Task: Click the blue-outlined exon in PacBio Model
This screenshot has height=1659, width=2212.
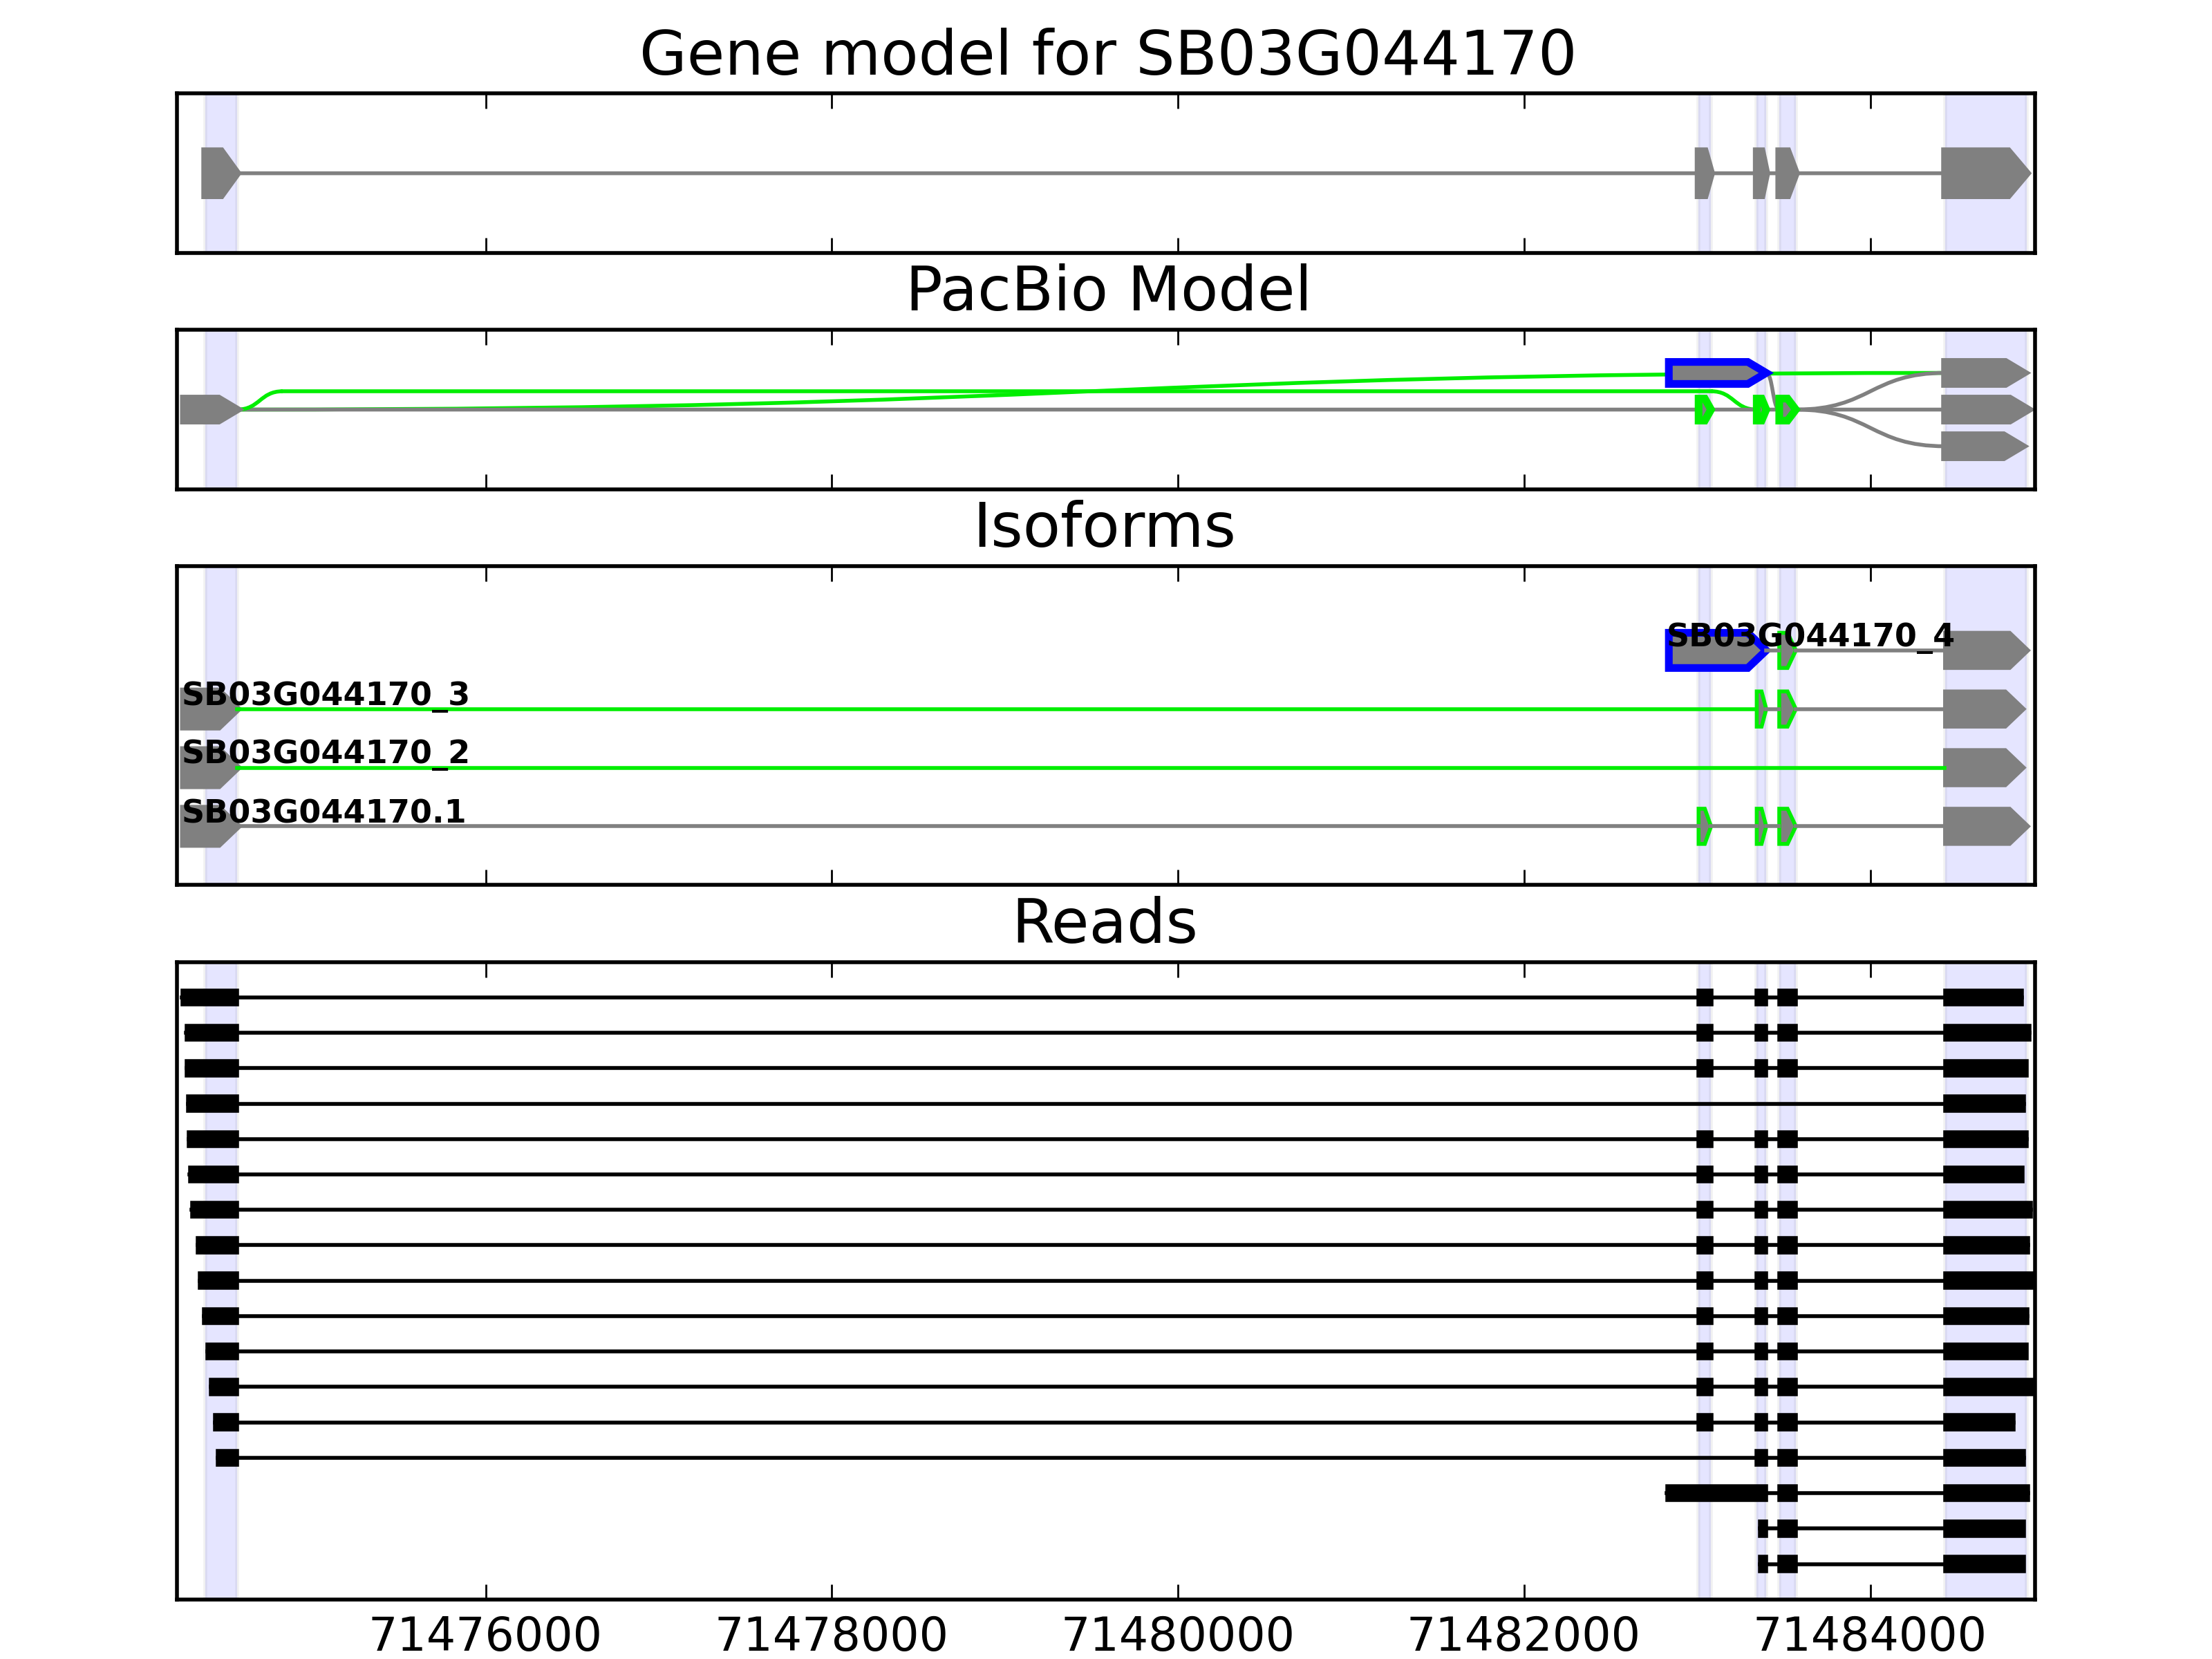Action: 1712,373
